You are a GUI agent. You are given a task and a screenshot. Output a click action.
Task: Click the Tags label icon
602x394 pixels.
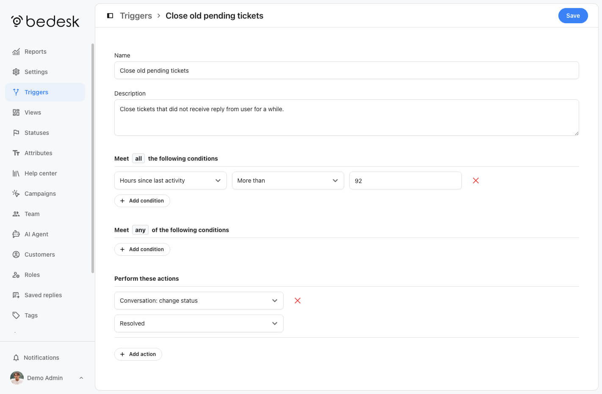click(x=16, y=315)
